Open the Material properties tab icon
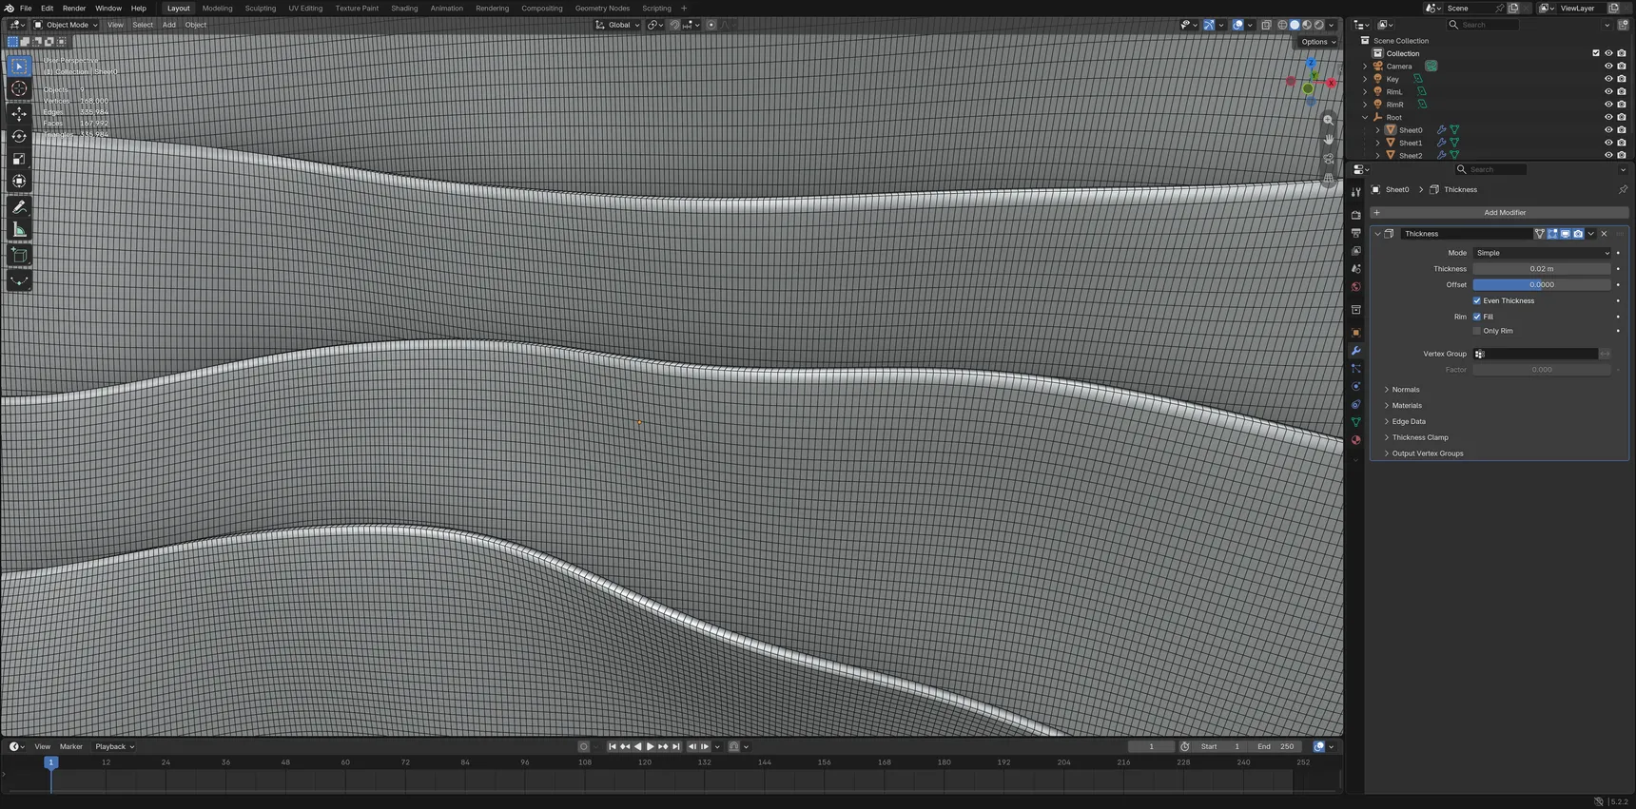Viewport: 1636px width, 809px height. [x=1356, y=440]
